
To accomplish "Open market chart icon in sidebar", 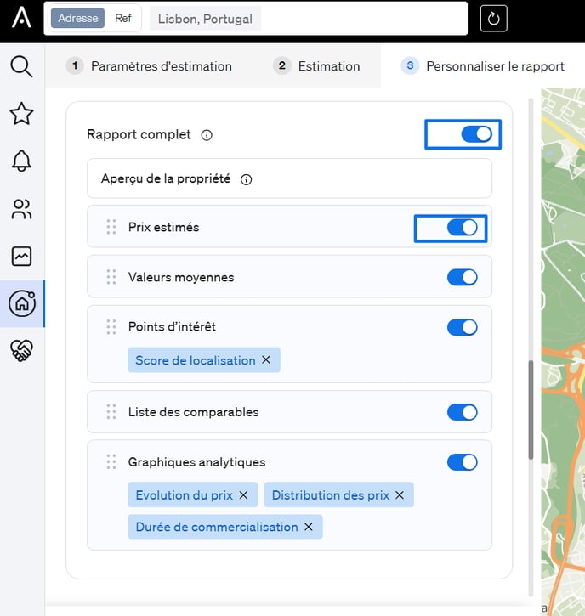I will 21,256.
